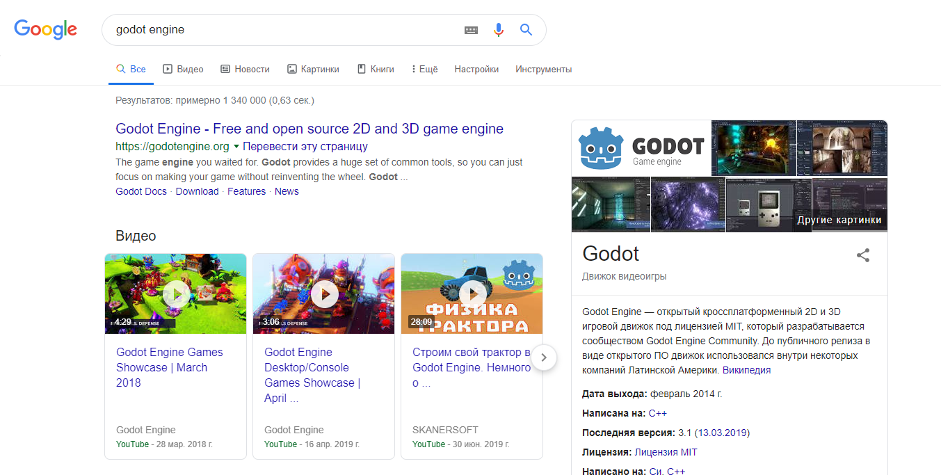Image resolution: width=941 pixels, height=475 pixels.
Task: Open the arched hall editor screenshot
Action: [x=842, y=148]
